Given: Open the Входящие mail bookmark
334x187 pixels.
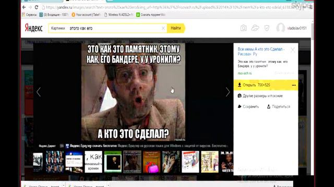Looking at the screenshot, I should click(53, 15).
